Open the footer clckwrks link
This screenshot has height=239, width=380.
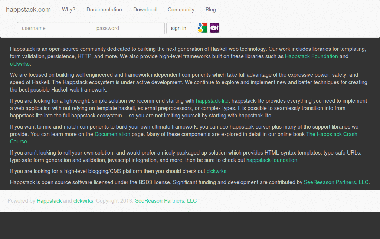point(83,201)
